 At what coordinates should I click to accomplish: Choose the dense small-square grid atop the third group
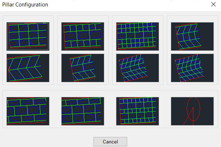pyautogui.click(x=138, y=36)
